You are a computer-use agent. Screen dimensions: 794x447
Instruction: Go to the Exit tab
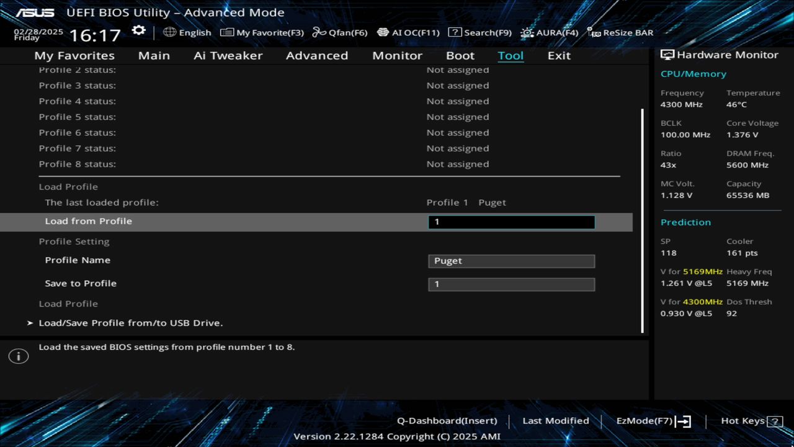point(559,55)
